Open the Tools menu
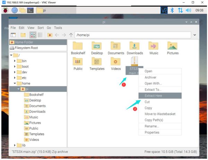Viewport: 208px width, 160px height. [x=58, y=28]
